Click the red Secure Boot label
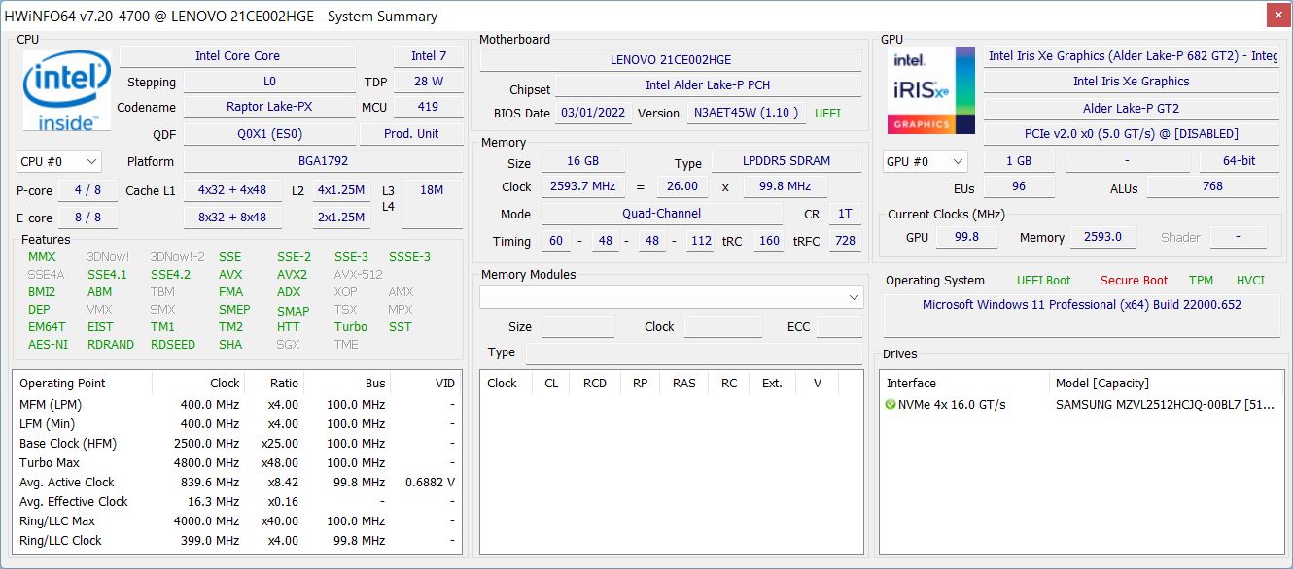 [1134, 281]
